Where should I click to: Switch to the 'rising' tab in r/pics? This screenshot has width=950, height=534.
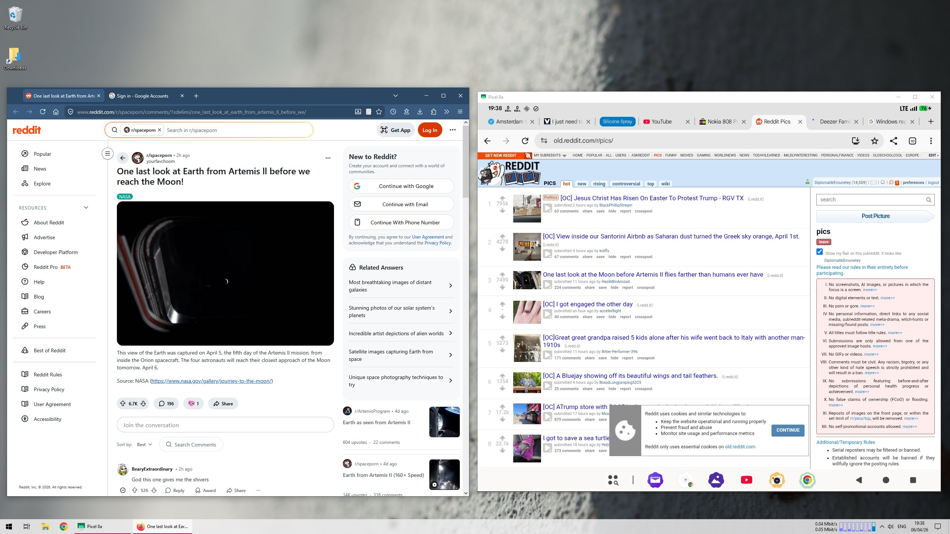pos(599,184)
